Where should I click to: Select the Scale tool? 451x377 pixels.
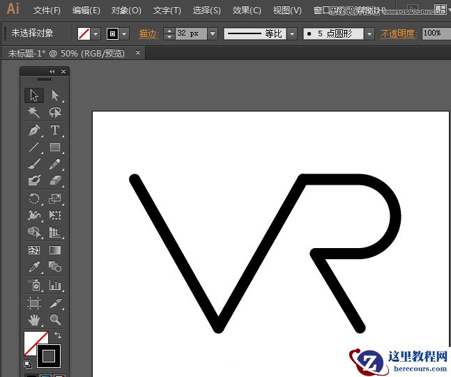55,199
